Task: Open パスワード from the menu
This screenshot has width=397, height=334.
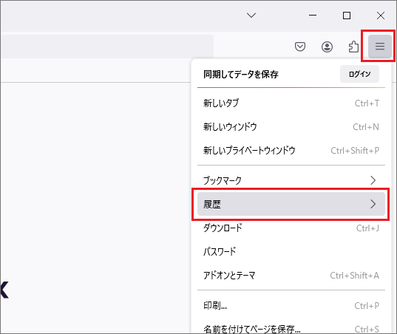Action: pyautogui.click(x=291, y=251)
